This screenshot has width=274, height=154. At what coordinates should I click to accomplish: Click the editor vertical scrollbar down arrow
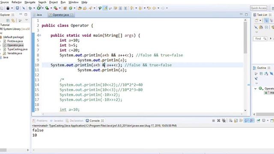coord(245,110)
